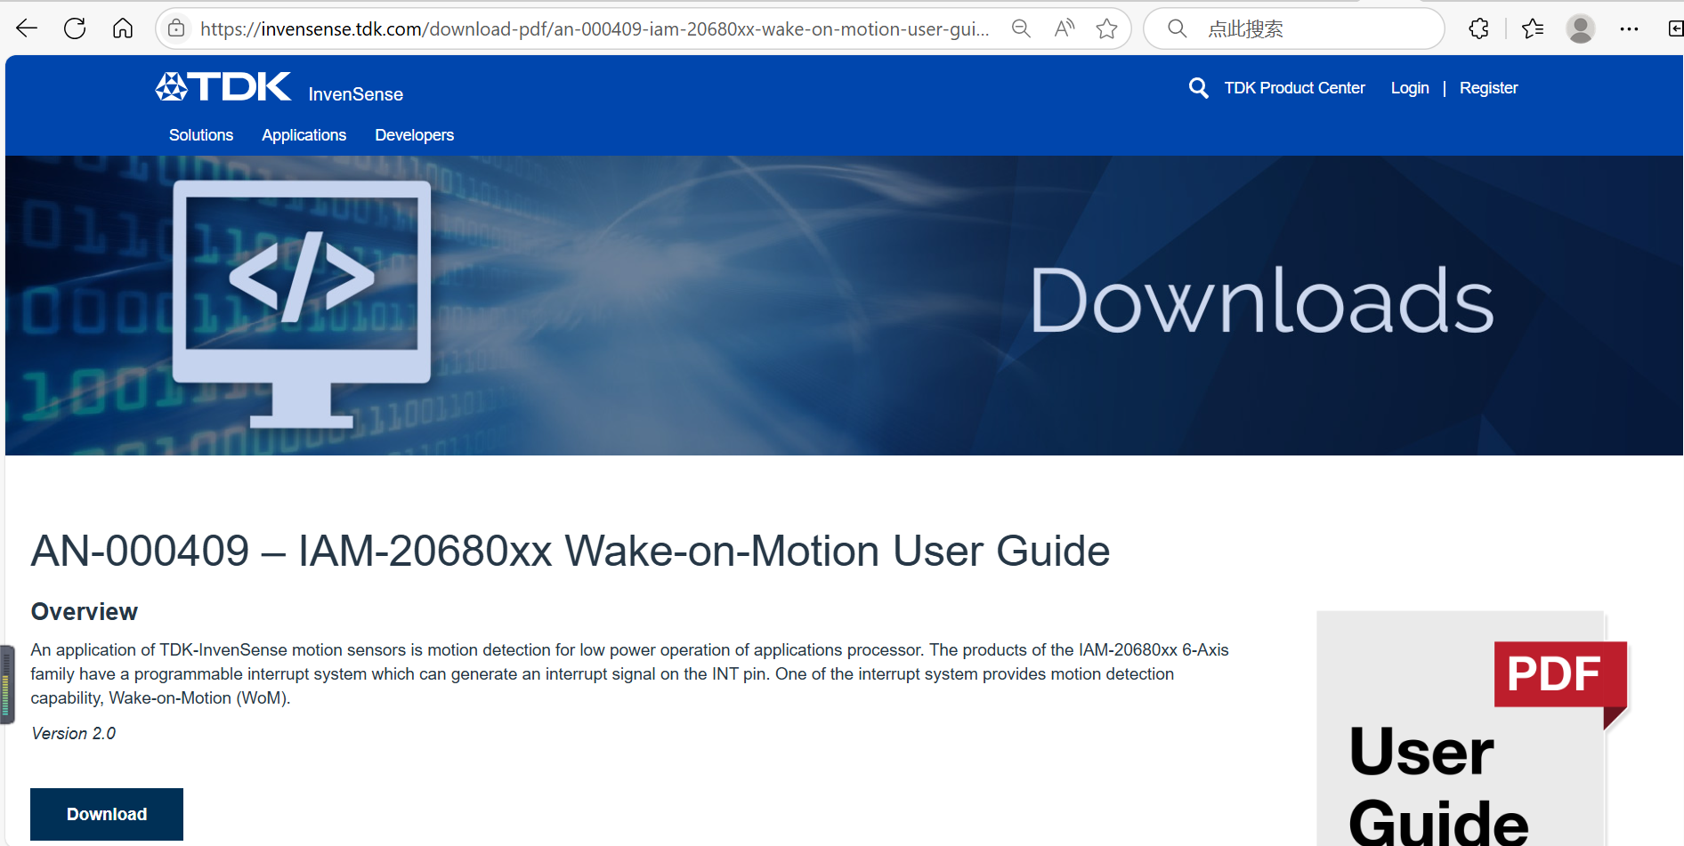The height and width of the screenshot is (846, 1684).
Task: Open the TDK Product Center link
Action: (1294, 88)
